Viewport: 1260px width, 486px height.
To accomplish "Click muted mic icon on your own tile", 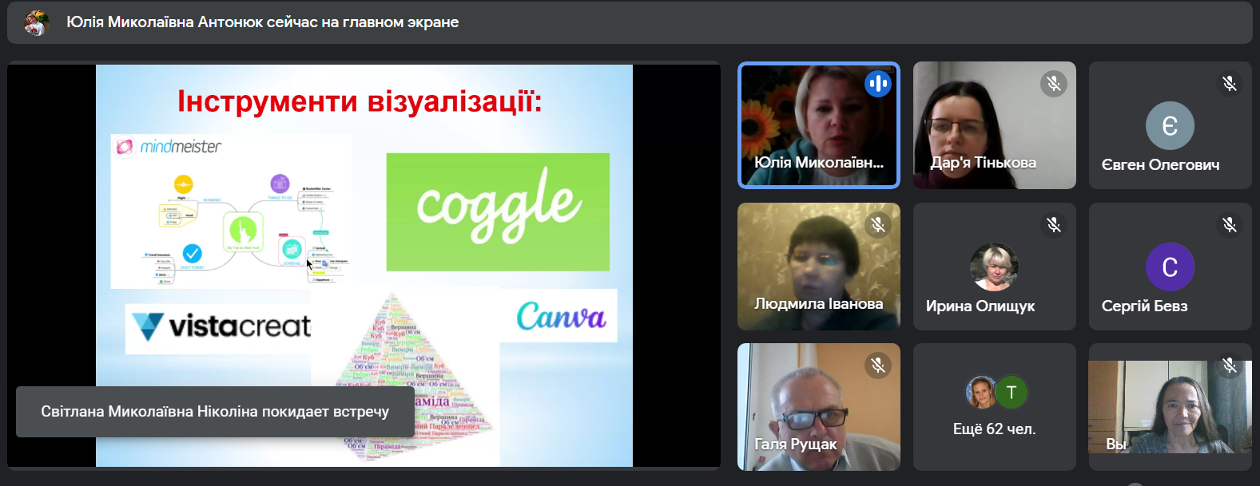I will click(x=1230, y=365).
